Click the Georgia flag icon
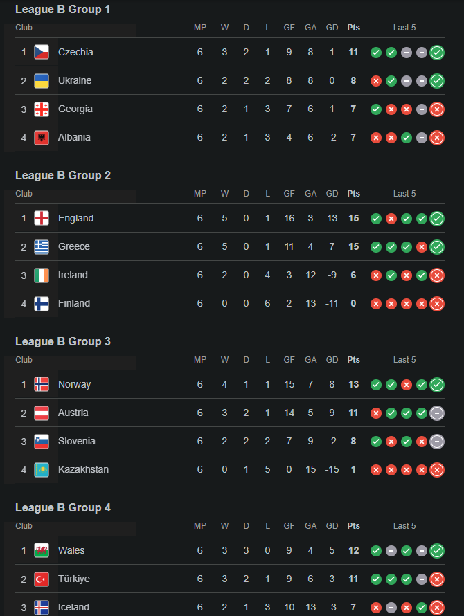 (42, 109)
